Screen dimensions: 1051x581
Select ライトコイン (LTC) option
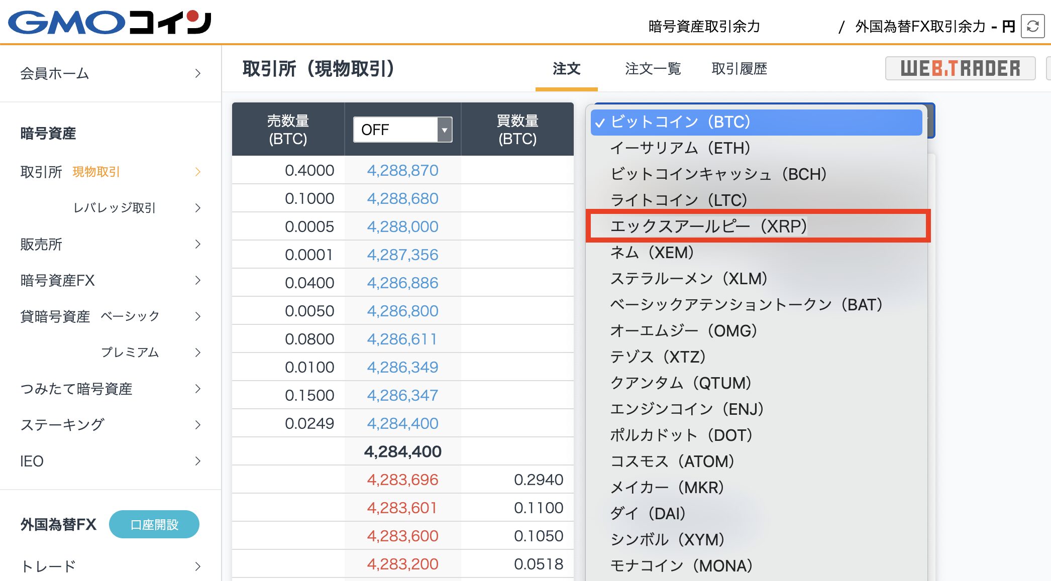click(757, 200)
